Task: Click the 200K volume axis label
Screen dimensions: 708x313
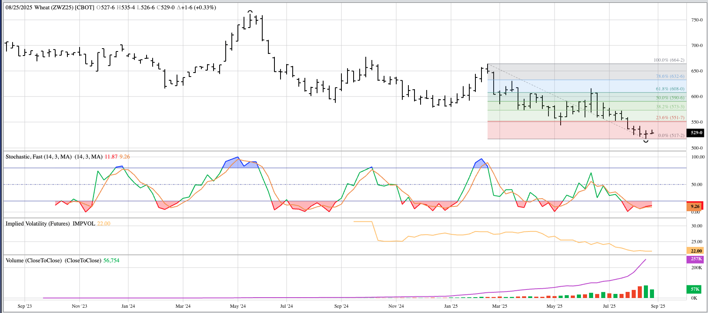Action: click(697, 268)
